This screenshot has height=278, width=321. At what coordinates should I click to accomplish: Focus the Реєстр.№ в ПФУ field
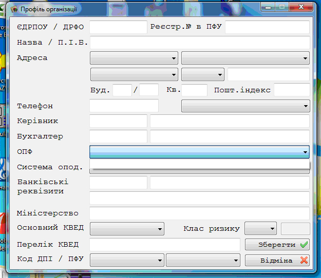(267, 27)
